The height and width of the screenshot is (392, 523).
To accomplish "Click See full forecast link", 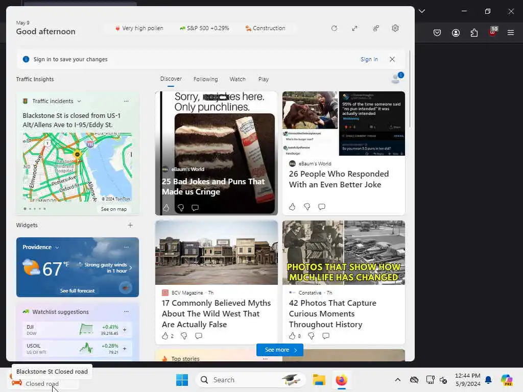I will (78, 290).
